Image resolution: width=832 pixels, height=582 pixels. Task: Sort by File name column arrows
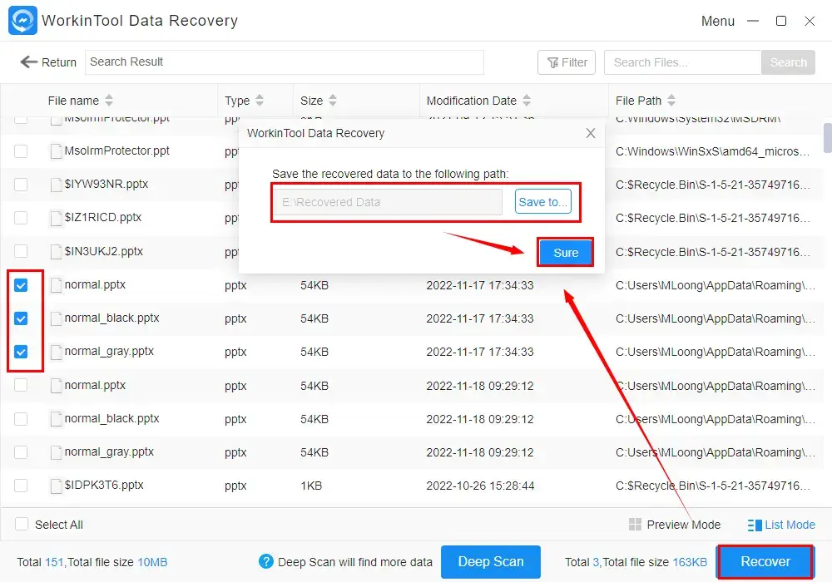tap(109, 100)
